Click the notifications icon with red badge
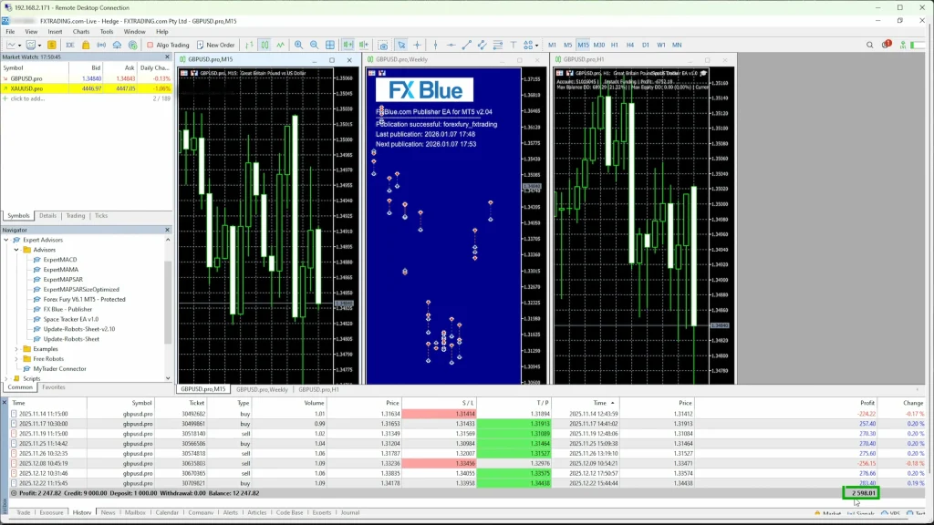Image resolution: width=934 pixels, height=525 pixels. click(x=885, y=45)
